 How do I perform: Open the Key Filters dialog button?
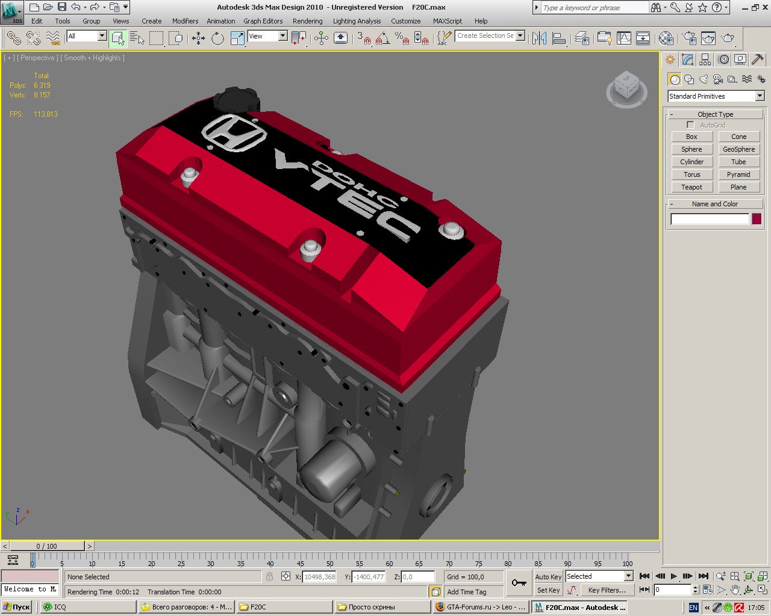(606, 591)
